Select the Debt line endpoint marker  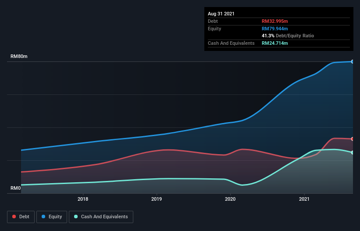point(353,139)
